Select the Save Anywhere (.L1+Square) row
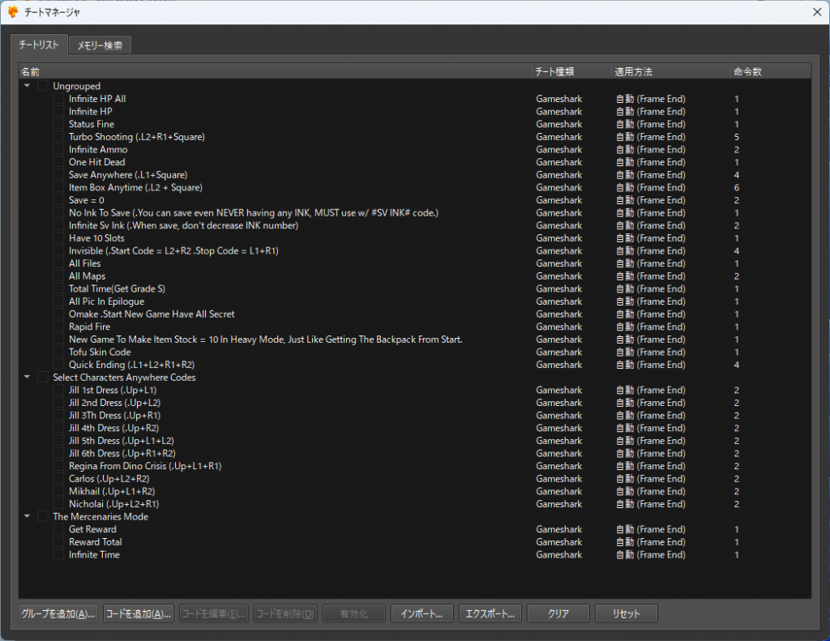Image resolution: width=830 pixels, height=641 pixels. coord(414,175)
